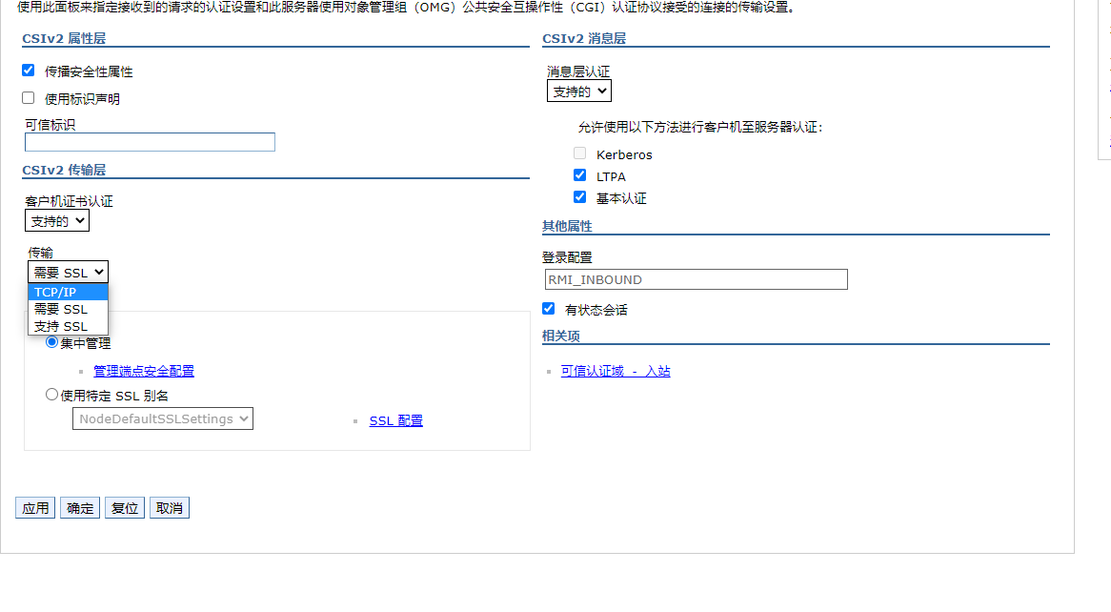打开"消息层认证"下拉框

(577, 90)
